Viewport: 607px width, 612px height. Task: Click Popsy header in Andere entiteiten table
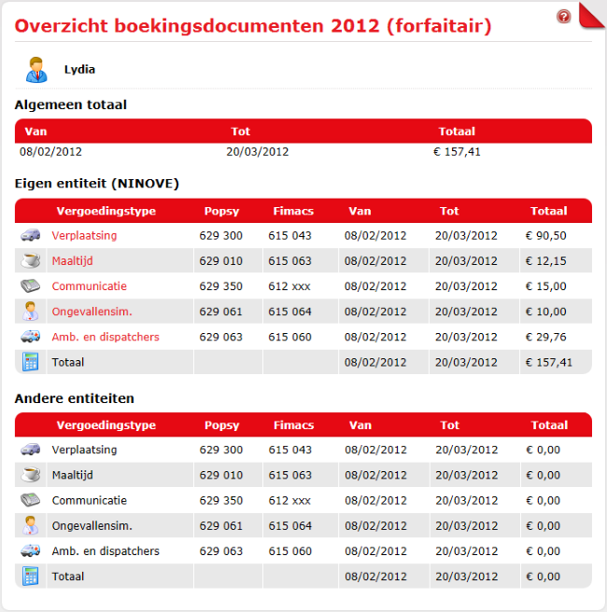[x=222, y=425]
